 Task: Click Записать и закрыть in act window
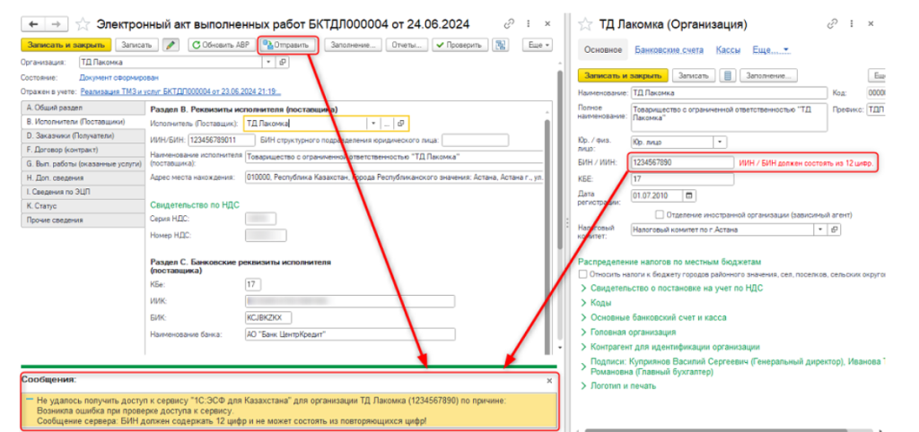tap(66, 45)
